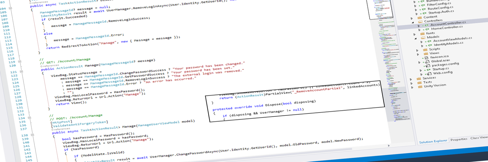Image resolution: width=488 pixels, height=162 pixels.
Task: Select the Web.config file label
Action: point(443,73)
